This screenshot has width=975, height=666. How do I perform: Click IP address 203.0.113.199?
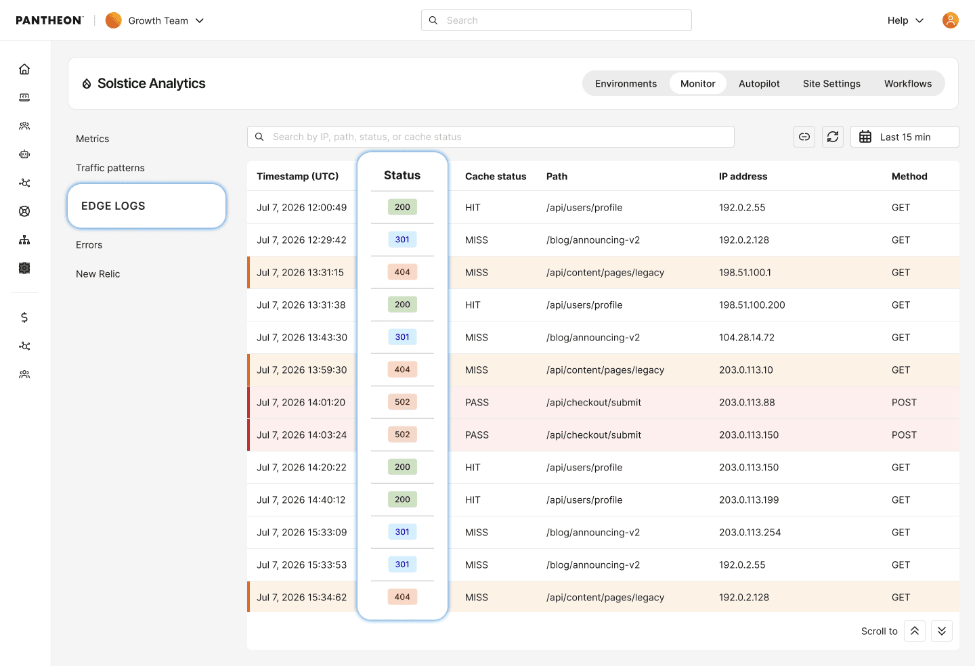(x=749, y=500)
